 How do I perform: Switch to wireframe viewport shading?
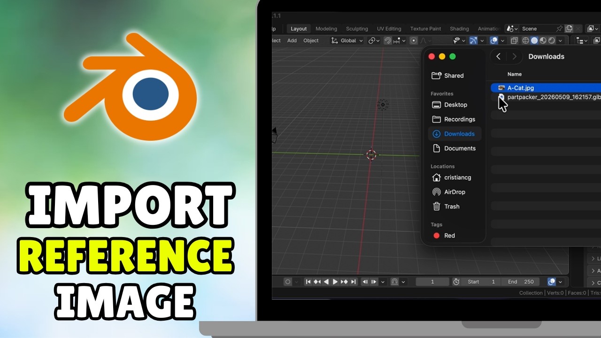(525, 40)
